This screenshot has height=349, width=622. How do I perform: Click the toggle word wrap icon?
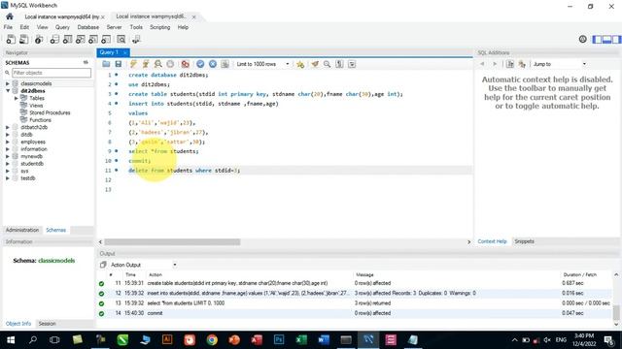click(352, 64)
